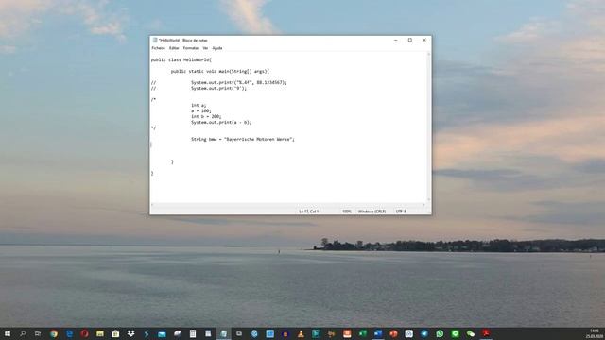Open Dropbox from the taskbar

click(x=130, y=333)
